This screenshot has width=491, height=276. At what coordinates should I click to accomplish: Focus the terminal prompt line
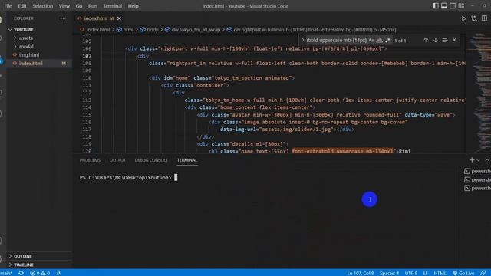[x=128, y=177]
